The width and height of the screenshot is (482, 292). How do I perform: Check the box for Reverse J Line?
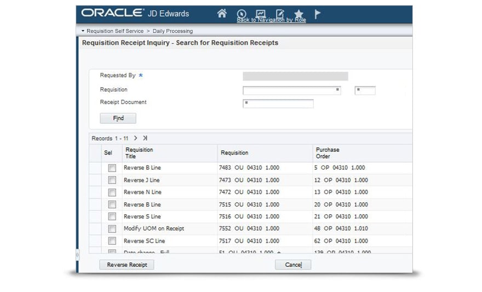(x=112, y=180)
